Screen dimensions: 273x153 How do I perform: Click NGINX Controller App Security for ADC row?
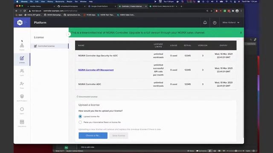click(156, 56)
